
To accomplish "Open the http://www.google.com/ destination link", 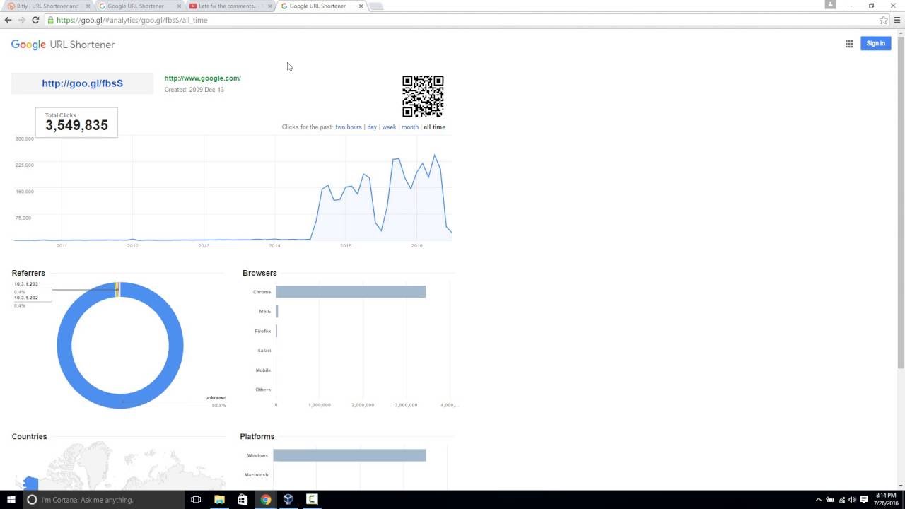I will 202,78.
